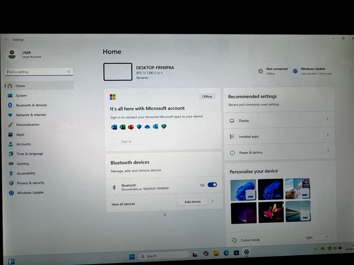The width and height of the screenshot is (354, 265).
Task: Click chevron on Power & battery row
Action: [328, 150]
